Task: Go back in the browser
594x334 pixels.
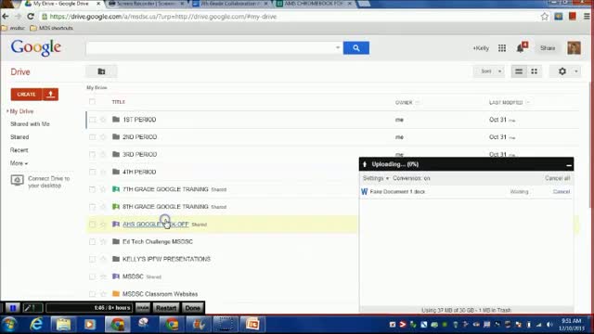Action: 6,17
